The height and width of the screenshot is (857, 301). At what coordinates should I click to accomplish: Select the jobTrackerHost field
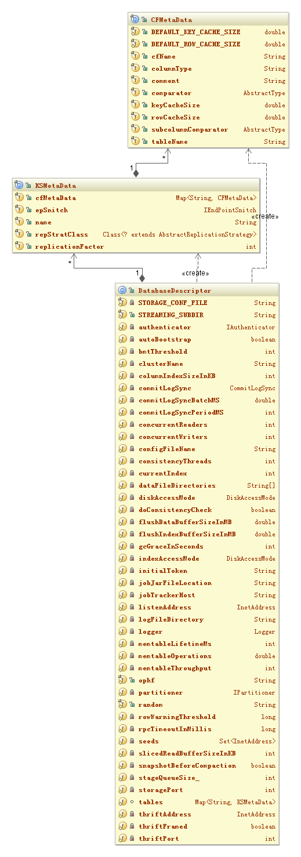197,595
